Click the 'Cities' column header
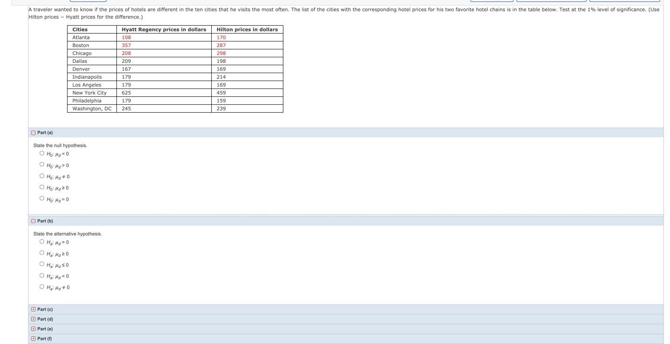This screenshot has width=670, height=344. [x=92, y=29]
